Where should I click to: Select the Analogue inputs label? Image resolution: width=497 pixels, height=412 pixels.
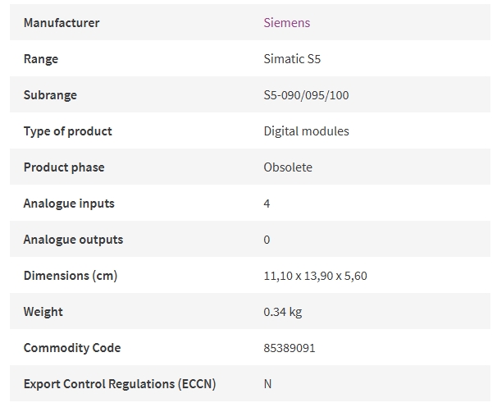[69, 204]
